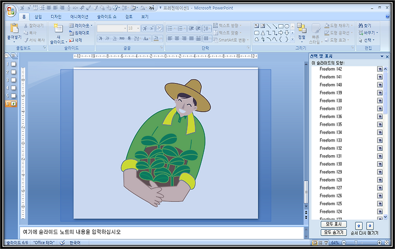The height and width of the screenshot is (249, 395).
Task: Switch to Slide Sorter view icon
Action: click(x=320, y=243)
